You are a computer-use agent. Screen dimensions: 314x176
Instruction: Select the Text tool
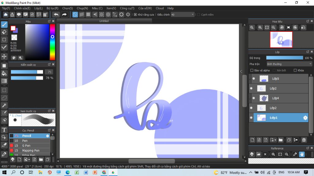(4, 130)
